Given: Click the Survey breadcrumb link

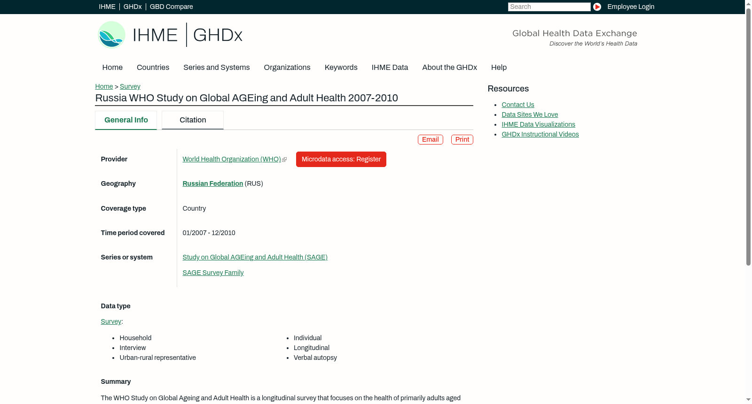Looking at the screenshot, I should pyautogui.click(x=130, y=87).
